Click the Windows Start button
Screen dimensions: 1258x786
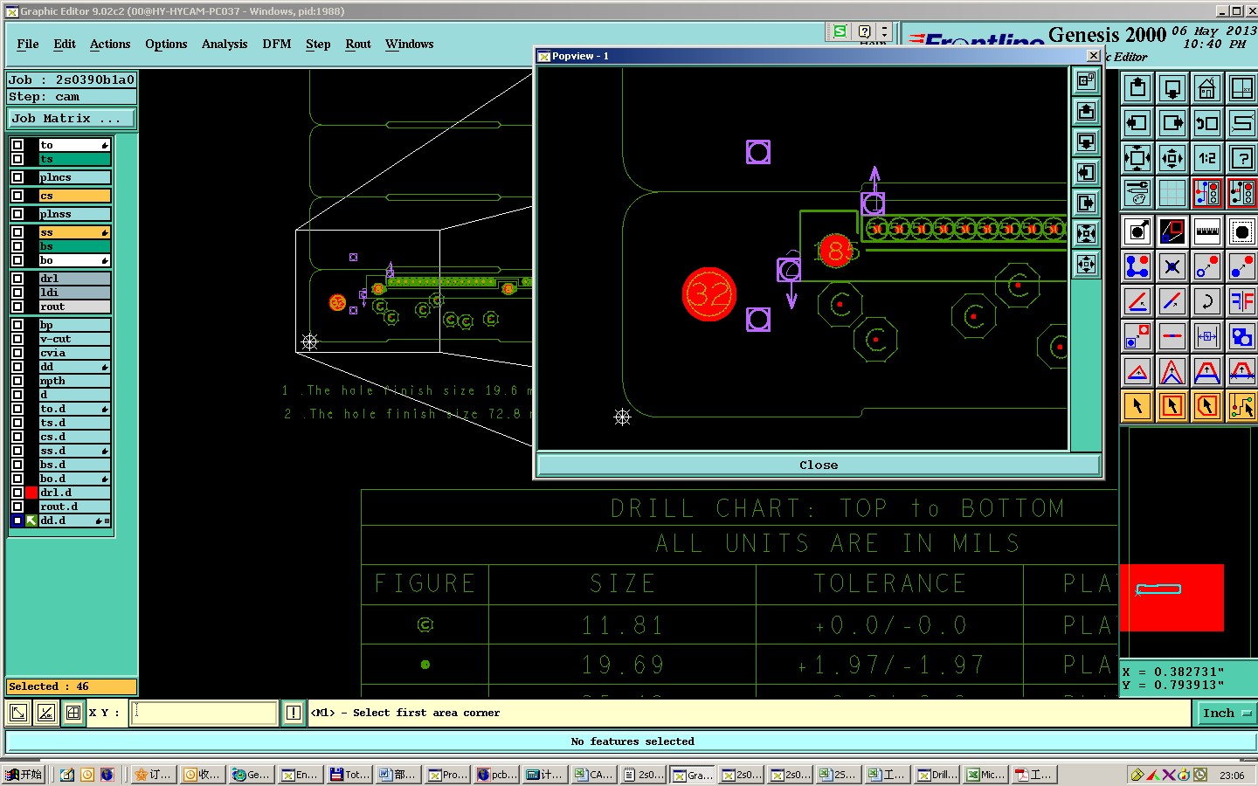tap(24, 775)
